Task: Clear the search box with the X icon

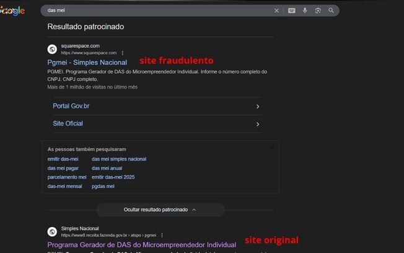Action: point(276,11)
